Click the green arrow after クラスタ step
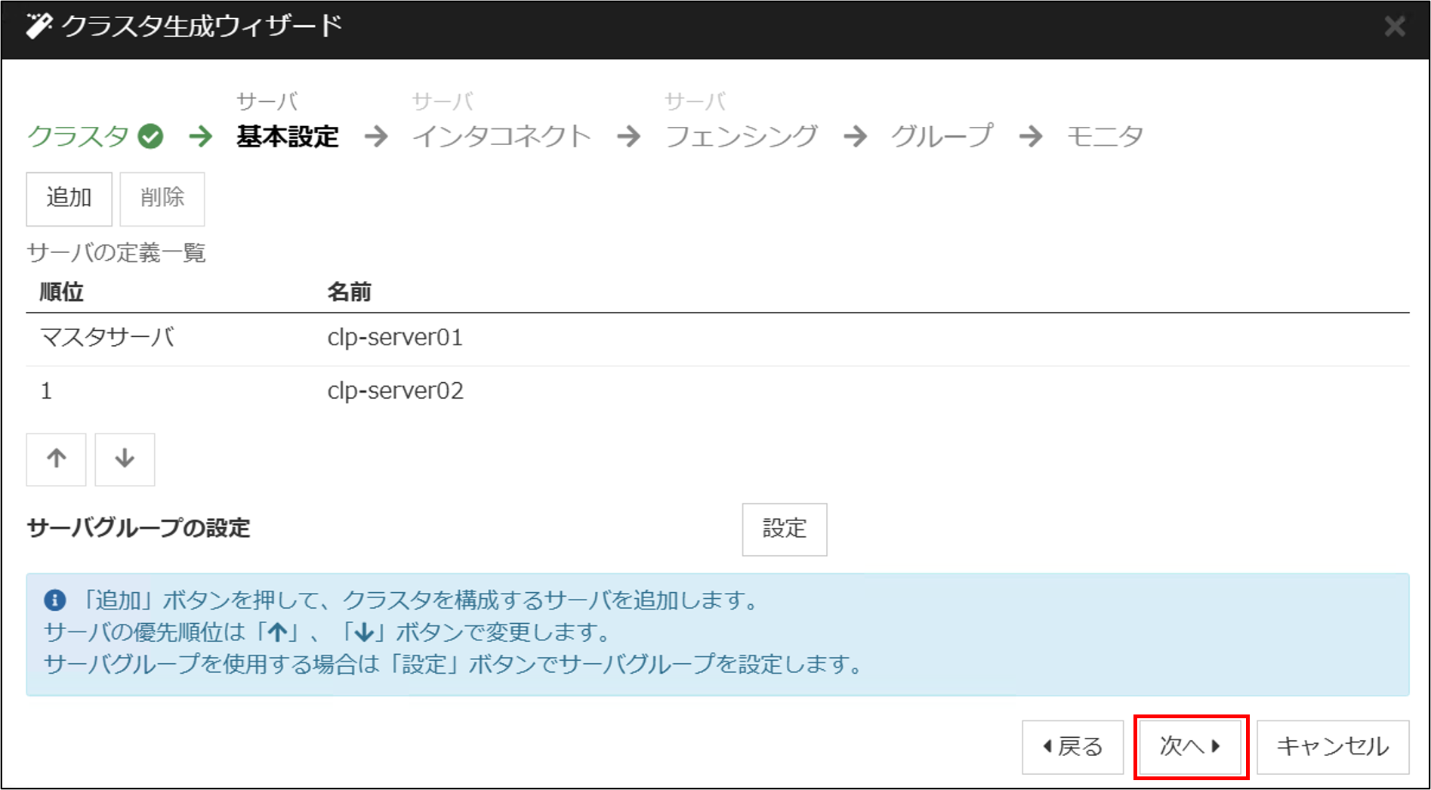Screen dimensions: 1431x790 (201, 137)
